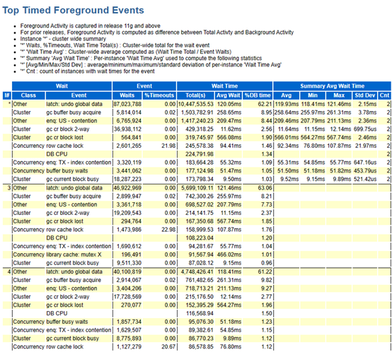Screen dimensions: 392x357
Task: Select waits value 46,922,969
Action: tap(127, 188)
